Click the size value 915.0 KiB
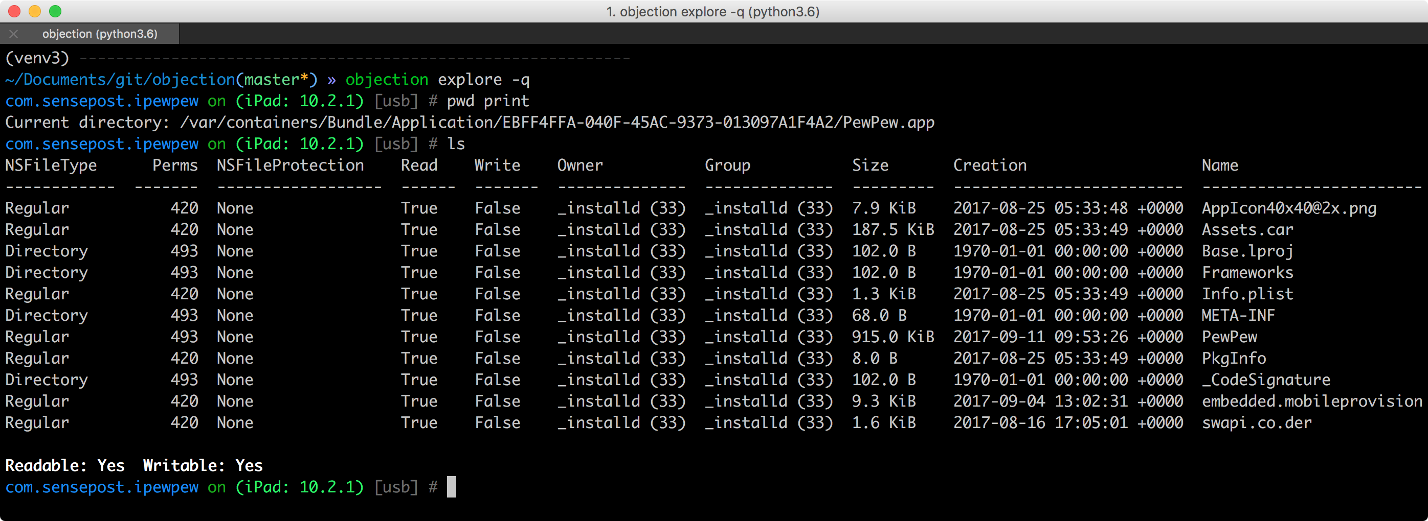Viewport: 1428px width, 521px height. tap(893, 337)
